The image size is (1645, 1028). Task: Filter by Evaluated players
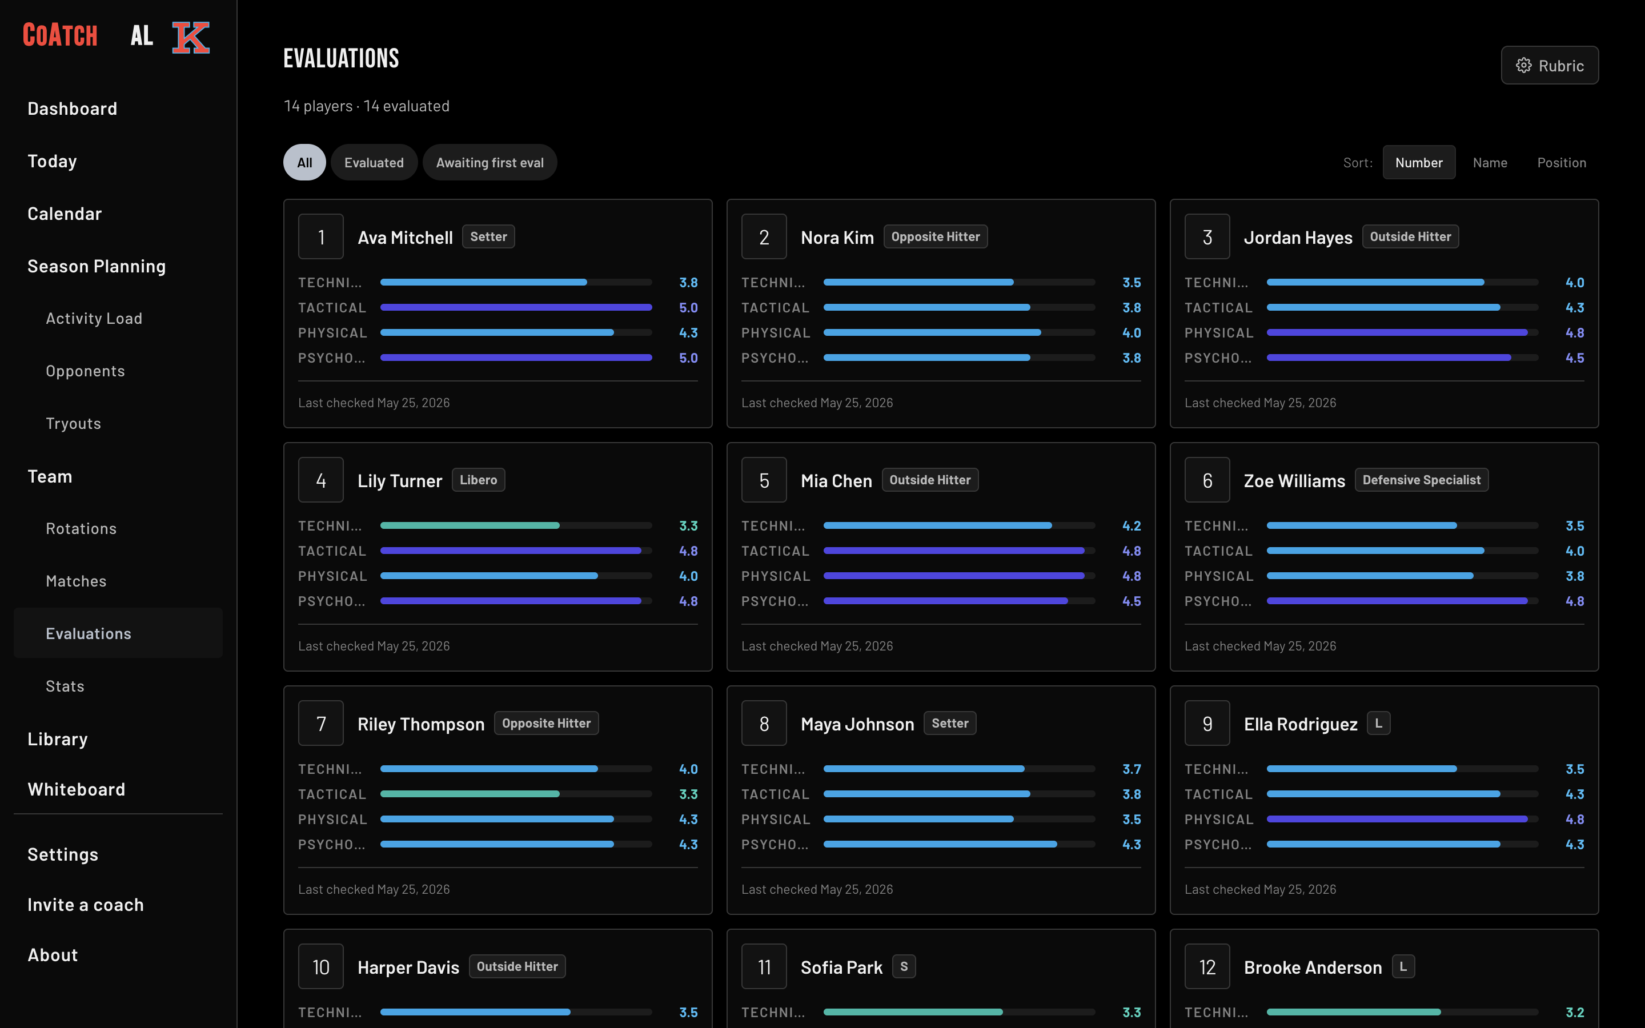pyautogui.click(x=374, y=163)
